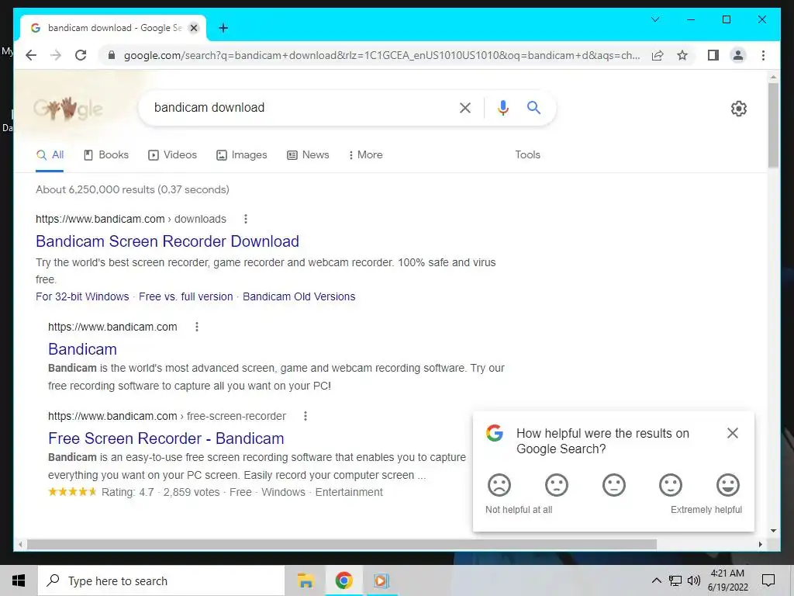The image size is (794, 596).
Task: Open options for bandicam.com homepage result
Action: click(197, 327)
